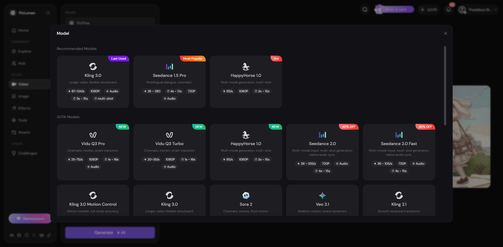Click Seedance 2.0 bars icon
Image resolution: width=503 pixels, height=247 pixels.
tap(322, 135)
